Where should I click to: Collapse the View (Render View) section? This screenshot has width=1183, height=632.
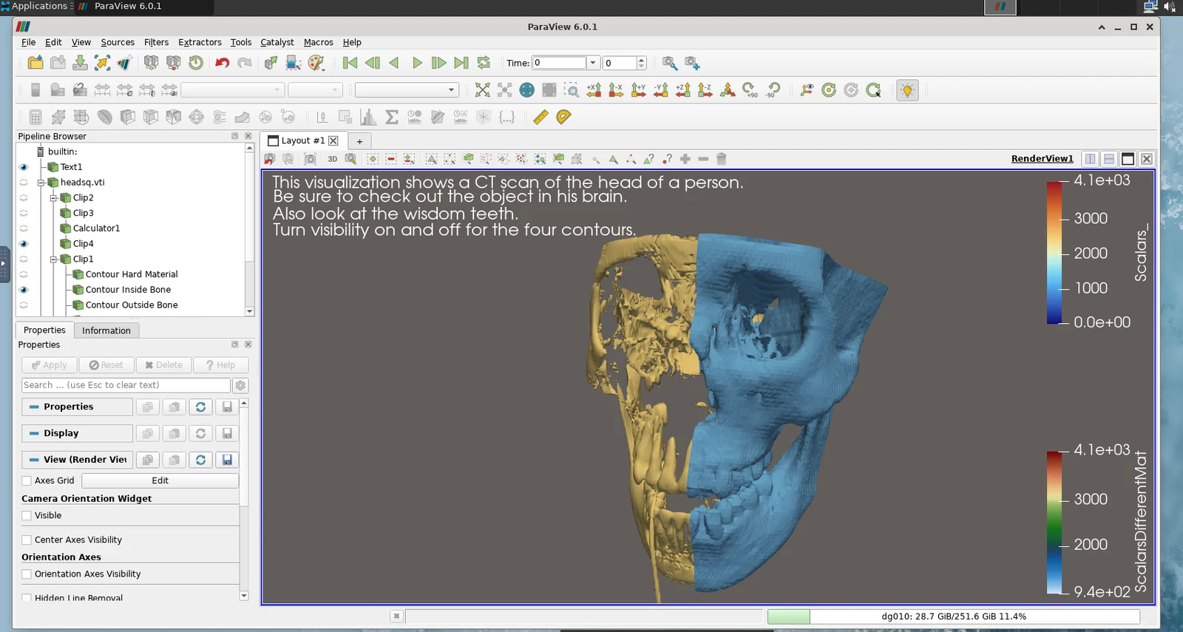pos(77,460)
